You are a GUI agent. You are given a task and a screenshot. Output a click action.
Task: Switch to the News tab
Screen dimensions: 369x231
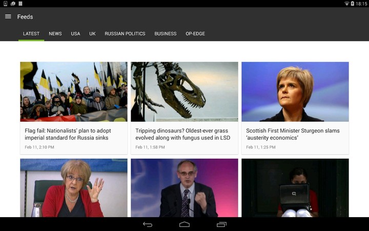pyautogui.click(x=55, y=34)
